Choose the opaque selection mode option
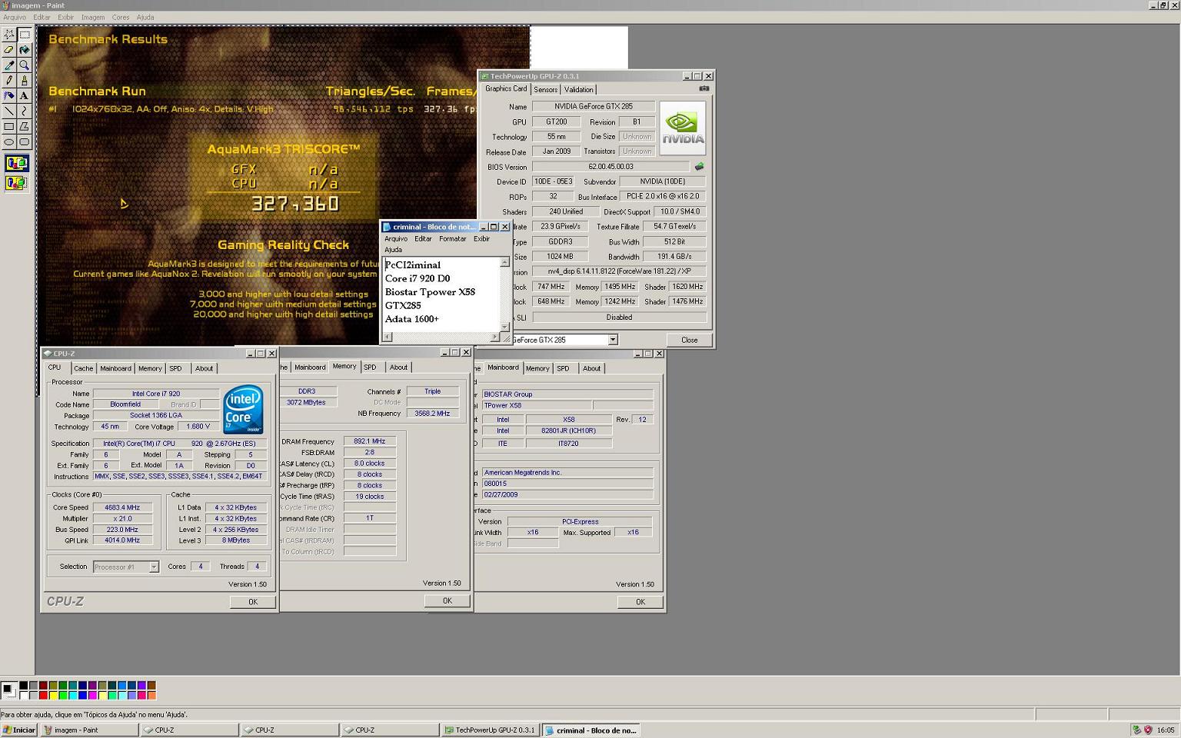 click(x=16, y=163)
